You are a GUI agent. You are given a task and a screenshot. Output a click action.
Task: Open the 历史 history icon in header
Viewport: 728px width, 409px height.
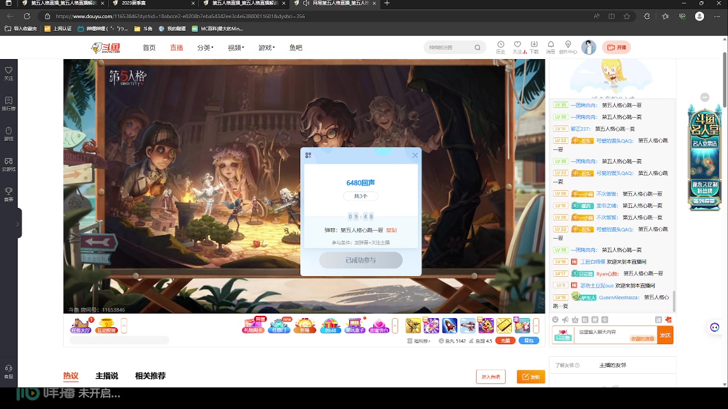click(500, 47)
